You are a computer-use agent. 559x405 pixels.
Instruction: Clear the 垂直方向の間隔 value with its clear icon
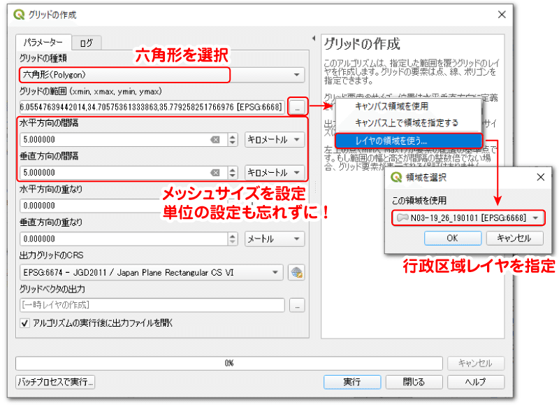point(215,173)
